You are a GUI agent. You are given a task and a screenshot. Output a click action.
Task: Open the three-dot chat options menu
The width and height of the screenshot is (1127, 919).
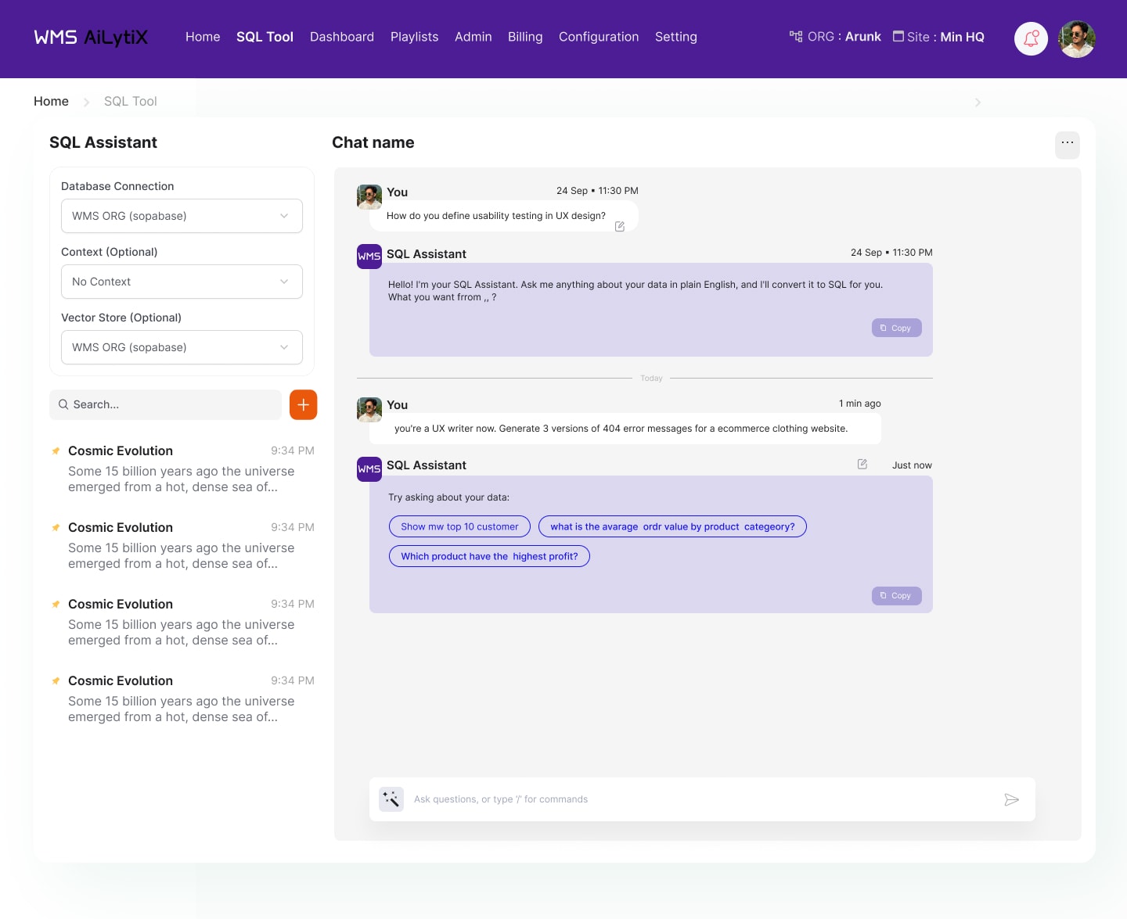[1067, 143]
